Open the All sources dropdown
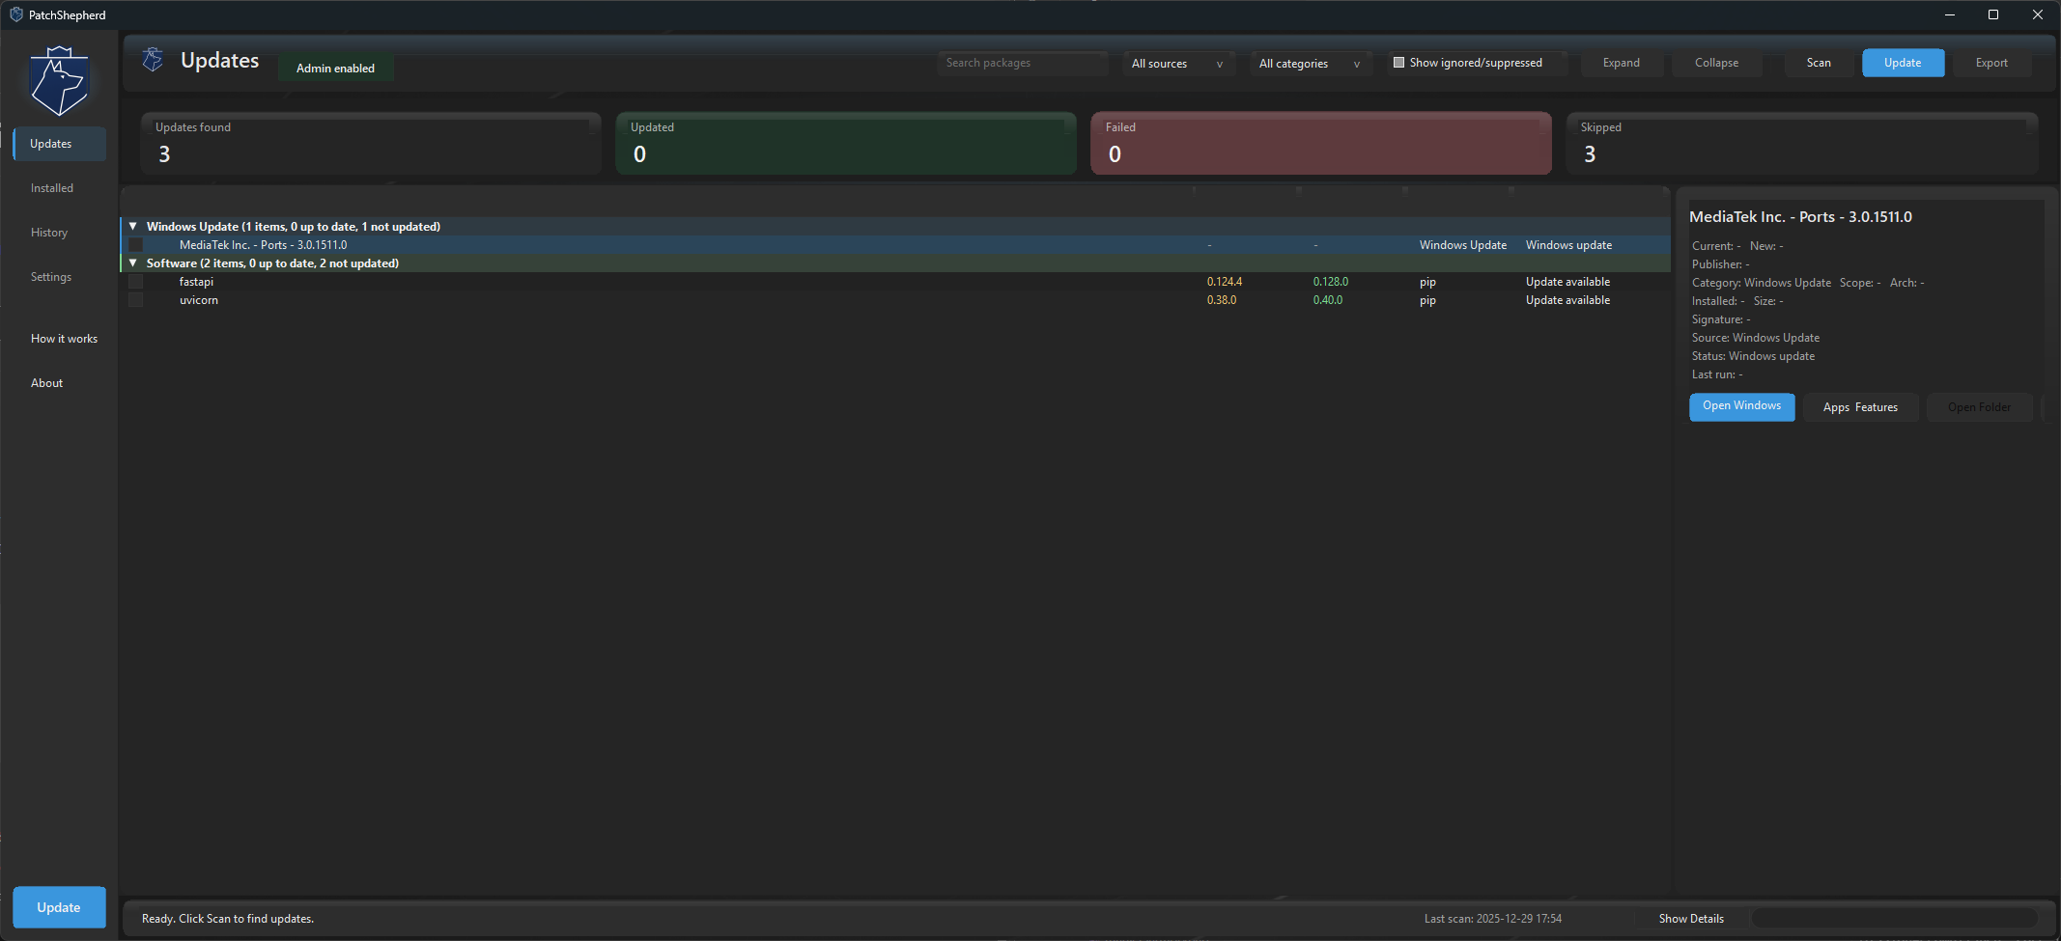Image resolution: width=2061 pixels, height=941 pixels. pyautogui.click(x=1177, y=63)
